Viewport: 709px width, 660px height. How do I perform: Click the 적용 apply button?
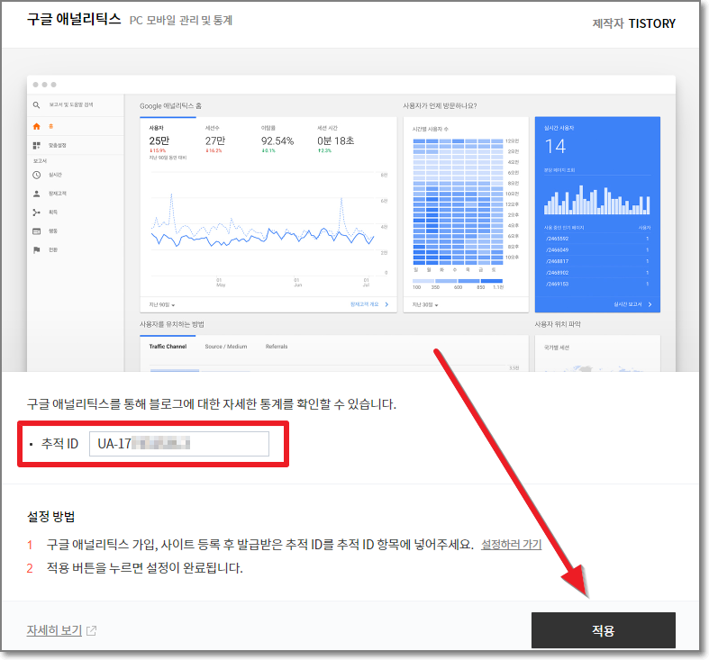(x=603, y=630)
